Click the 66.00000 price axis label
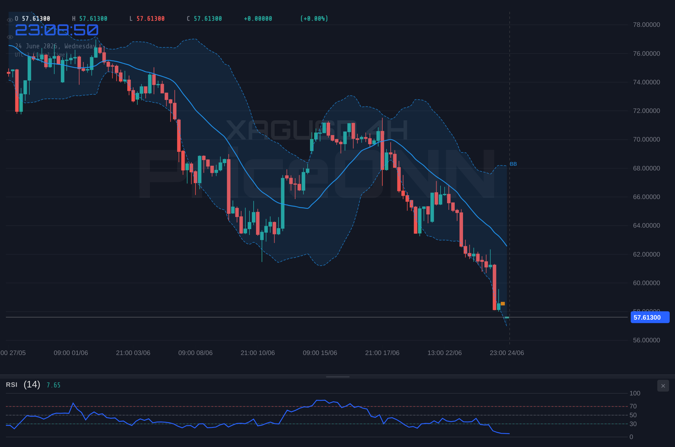Image resolution: width=675 pixels, height=447 pixels. pos(646,197)
